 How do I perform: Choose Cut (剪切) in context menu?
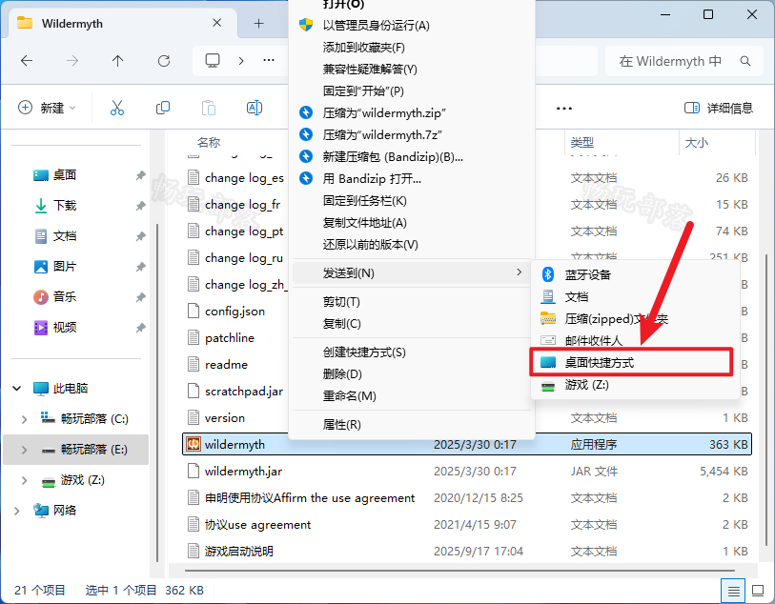coord(341,302)
